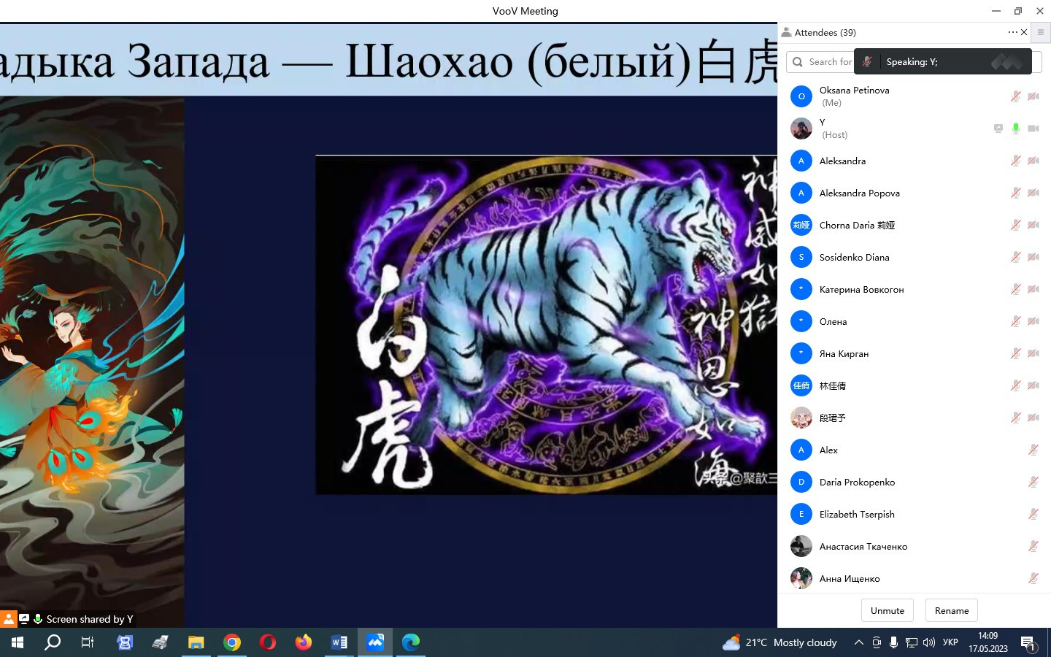Screen dimensions: 1051x657
Task: Click 林佳倩's camera-off icon
Action: [1033, 385]
